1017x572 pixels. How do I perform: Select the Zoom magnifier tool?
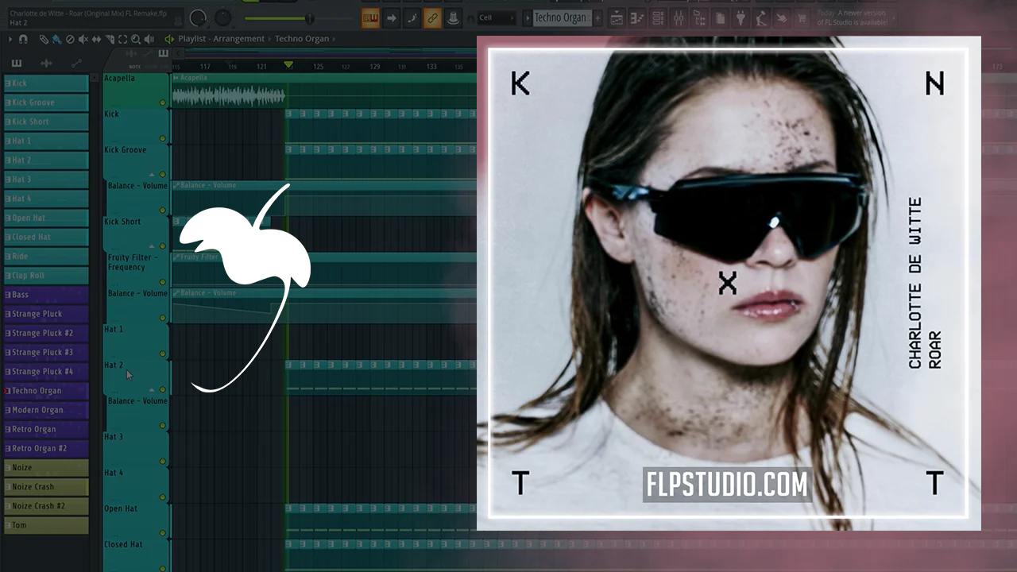pos(136,39)
